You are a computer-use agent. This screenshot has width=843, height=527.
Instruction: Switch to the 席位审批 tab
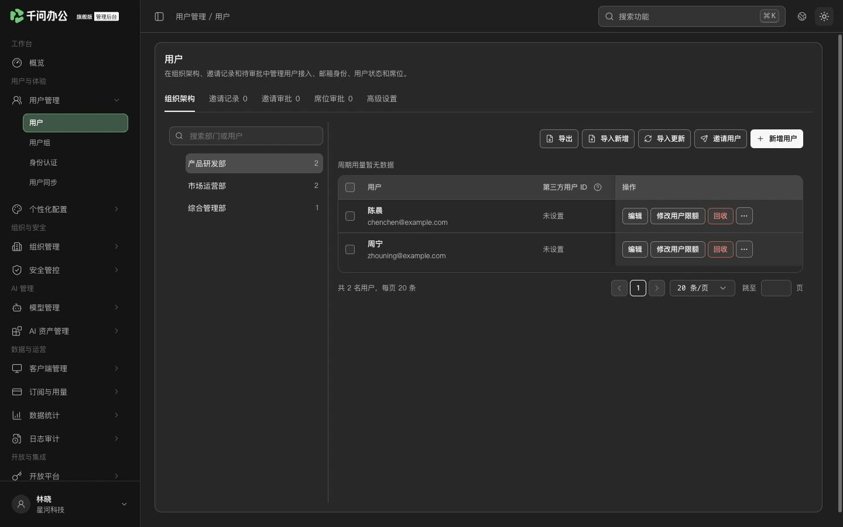click(x=334, y=99)
